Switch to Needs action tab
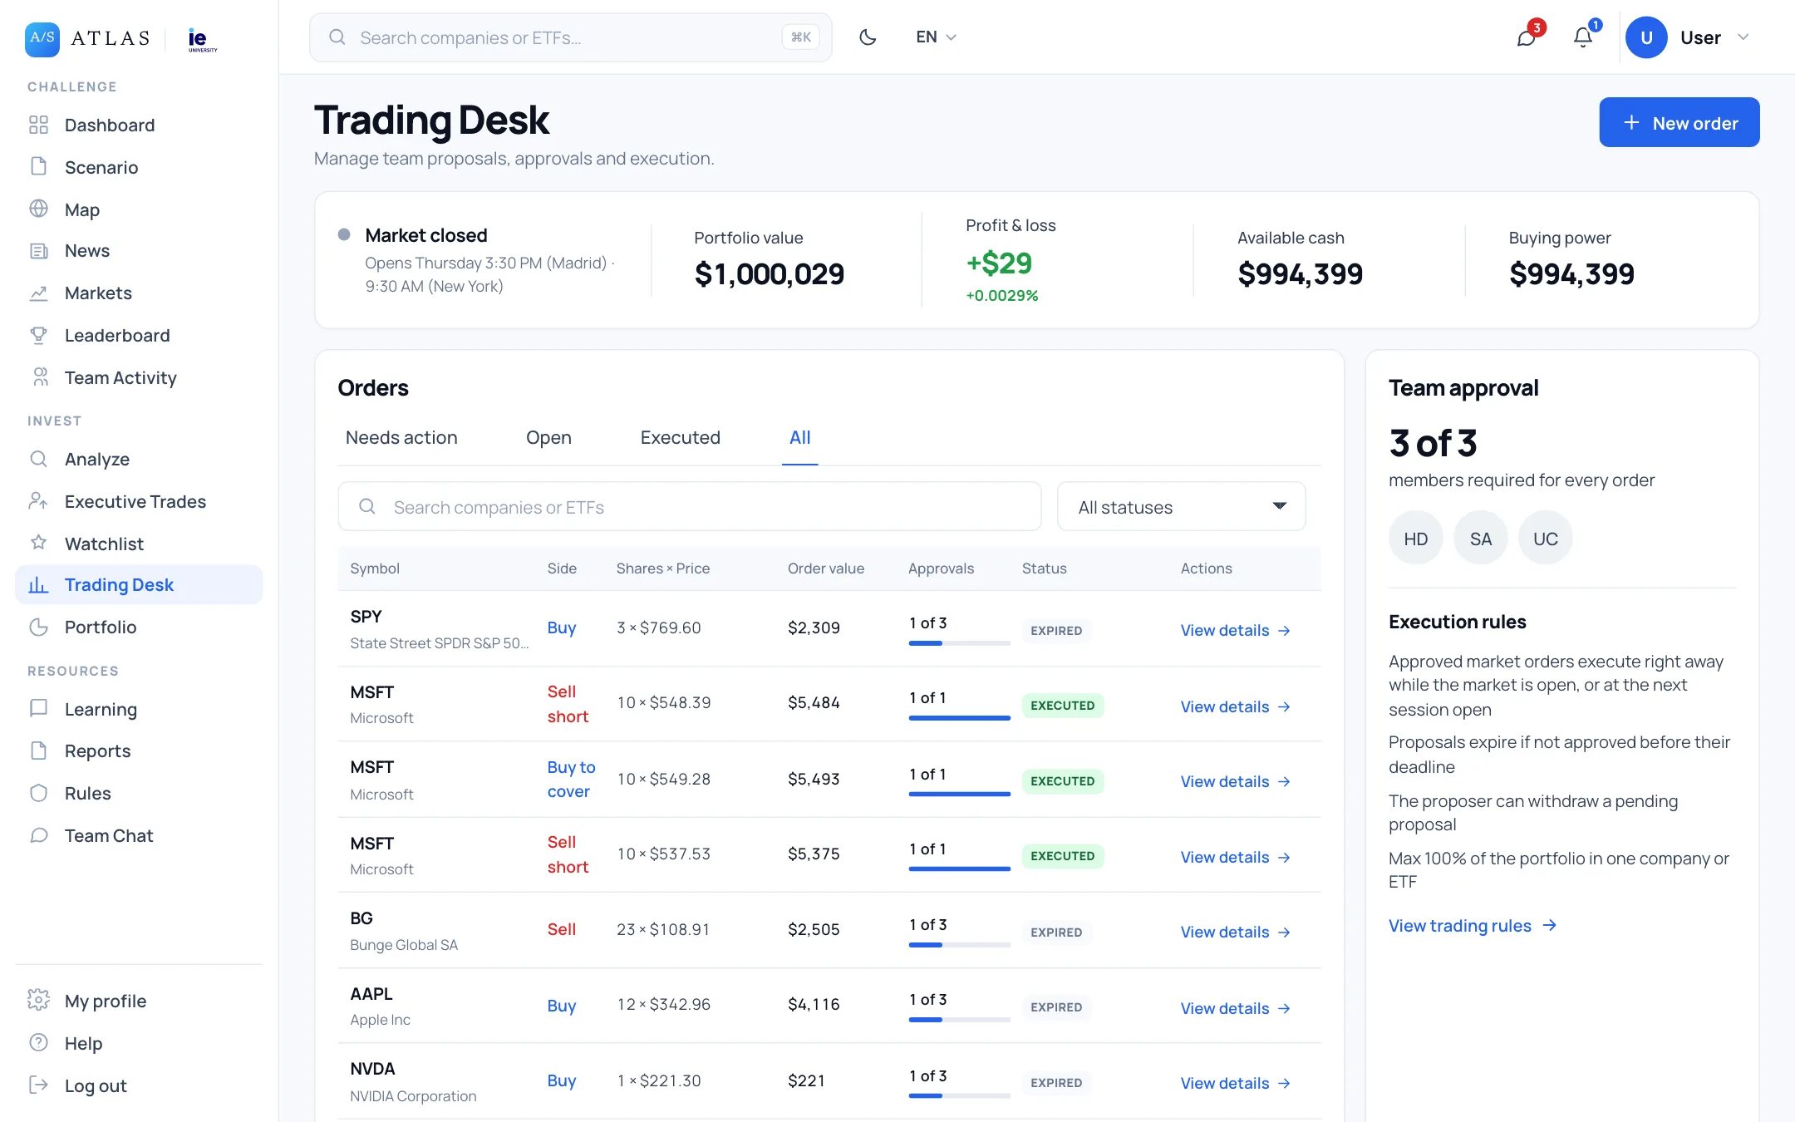The image size is (1795, 1122). point(401,438)
